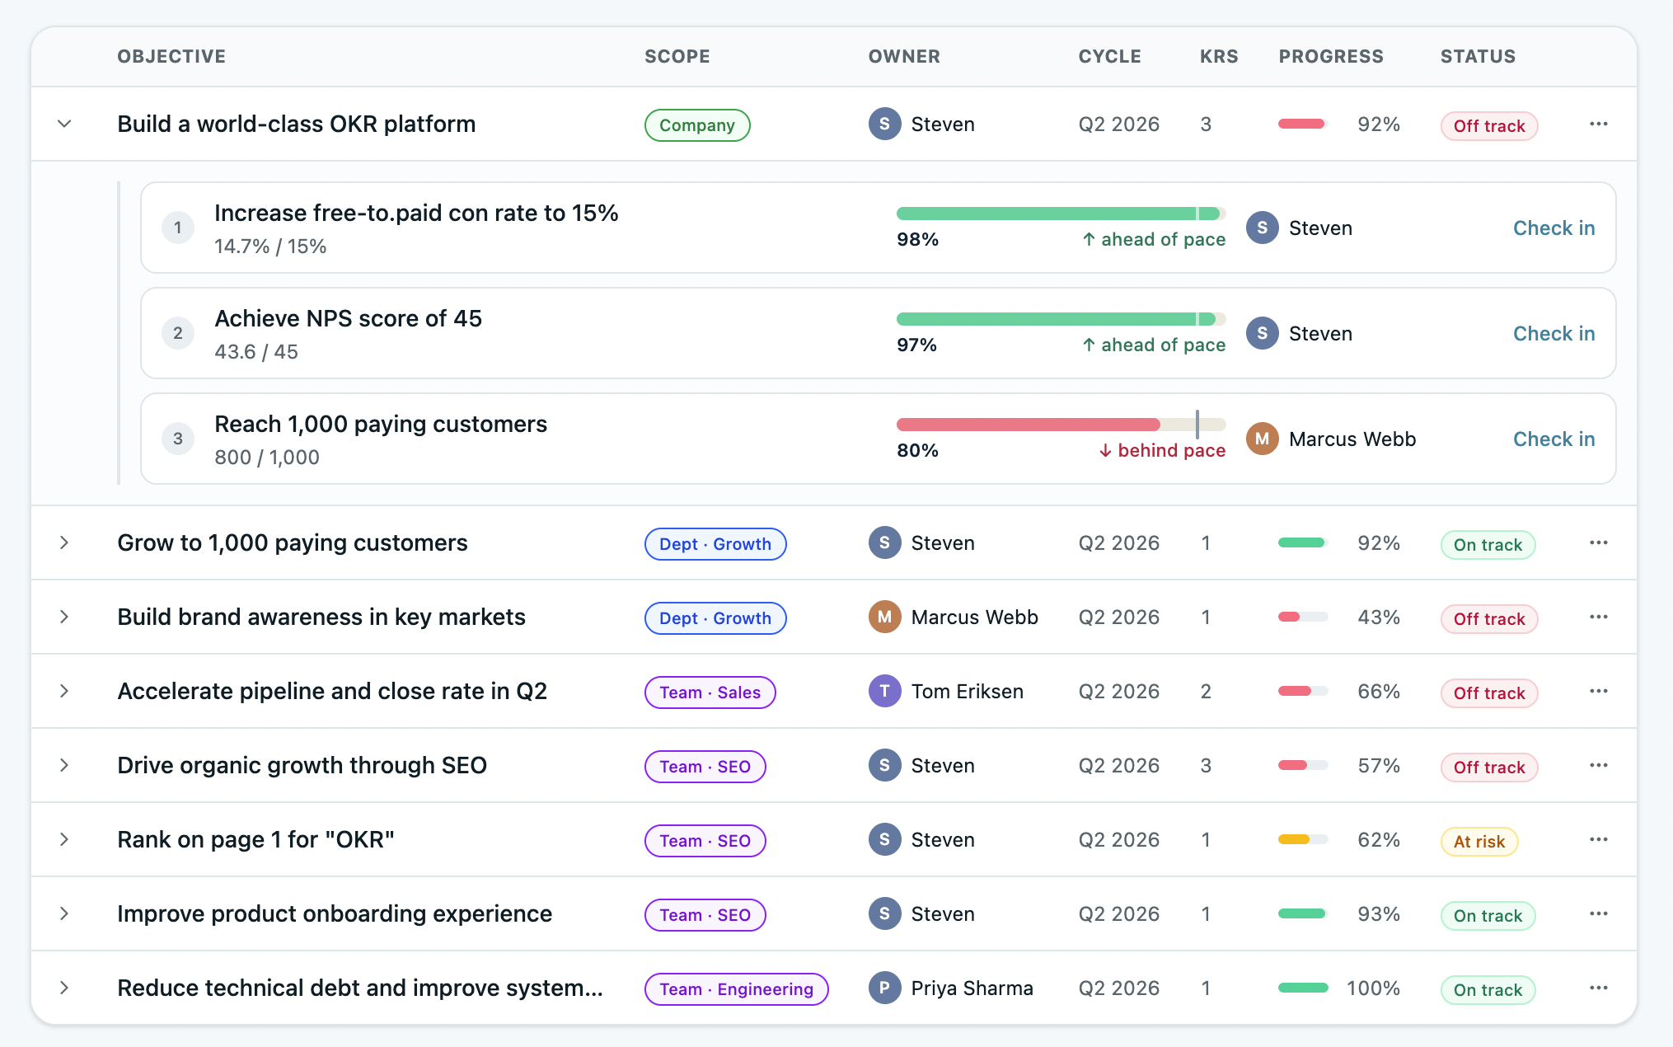Sort by the OWNER column header

pyautogui.click(x=904, y=57)
